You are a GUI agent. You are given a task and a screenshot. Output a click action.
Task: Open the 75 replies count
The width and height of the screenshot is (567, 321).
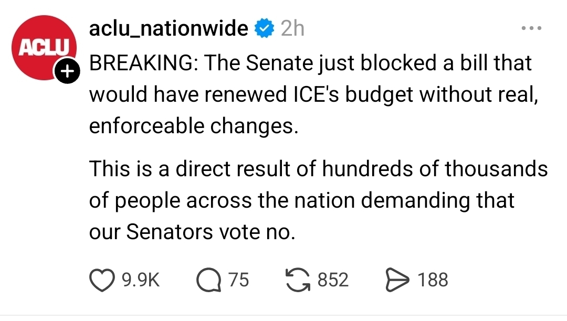239,280
